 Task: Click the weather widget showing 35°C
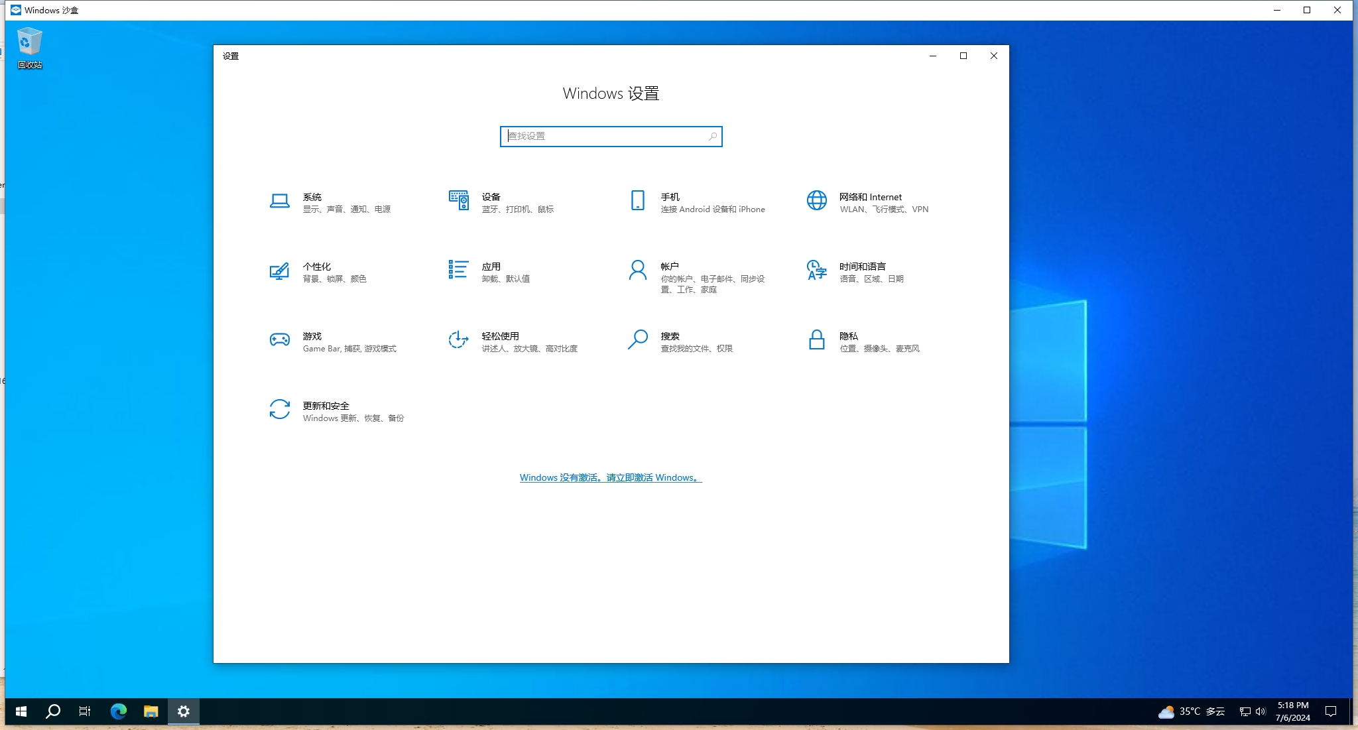coord(1192,711)
